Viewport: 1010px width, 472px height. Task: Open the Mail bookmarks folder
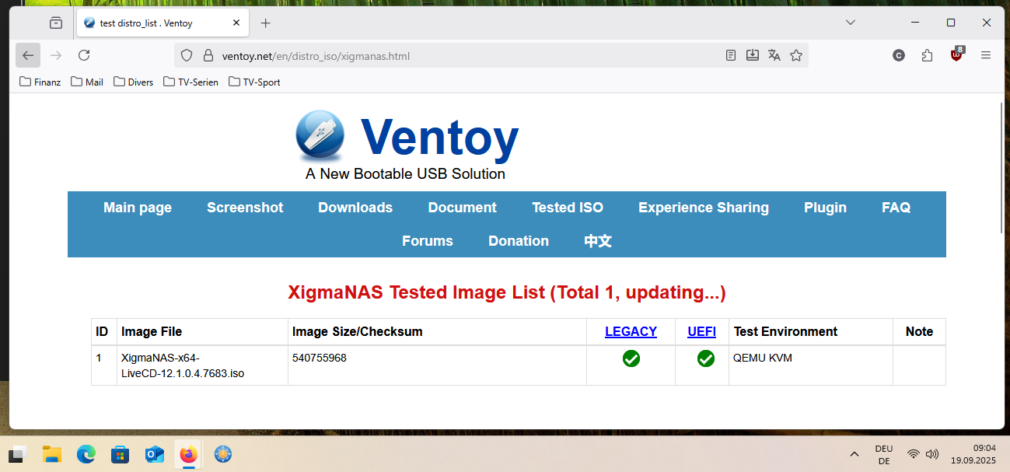(87, 82)
